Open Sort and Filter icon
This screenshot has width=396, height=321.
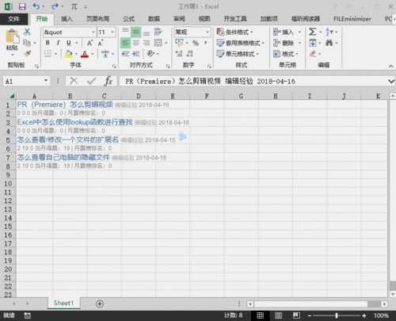pyautogui.click(x=329, y=32)
